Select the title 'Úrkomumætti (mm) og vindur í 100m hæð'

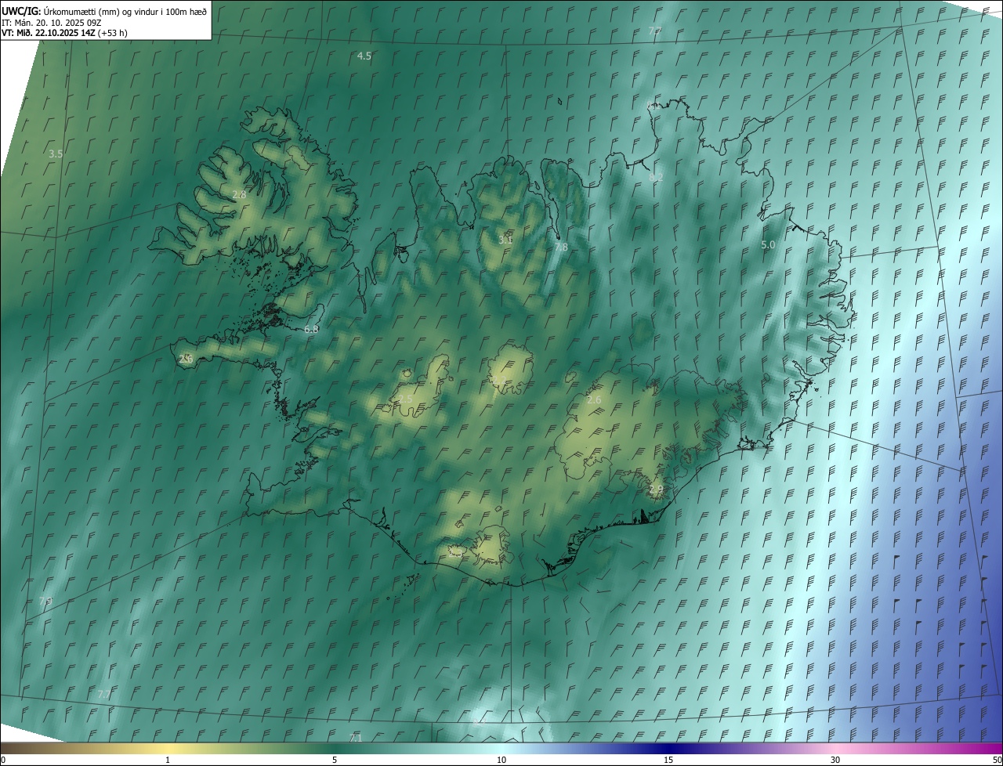(x=125, y=12)
